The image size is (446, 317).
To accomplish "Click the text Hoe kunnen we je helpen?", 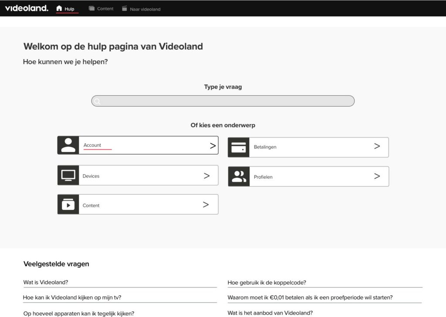I will (x=65, y=62).
